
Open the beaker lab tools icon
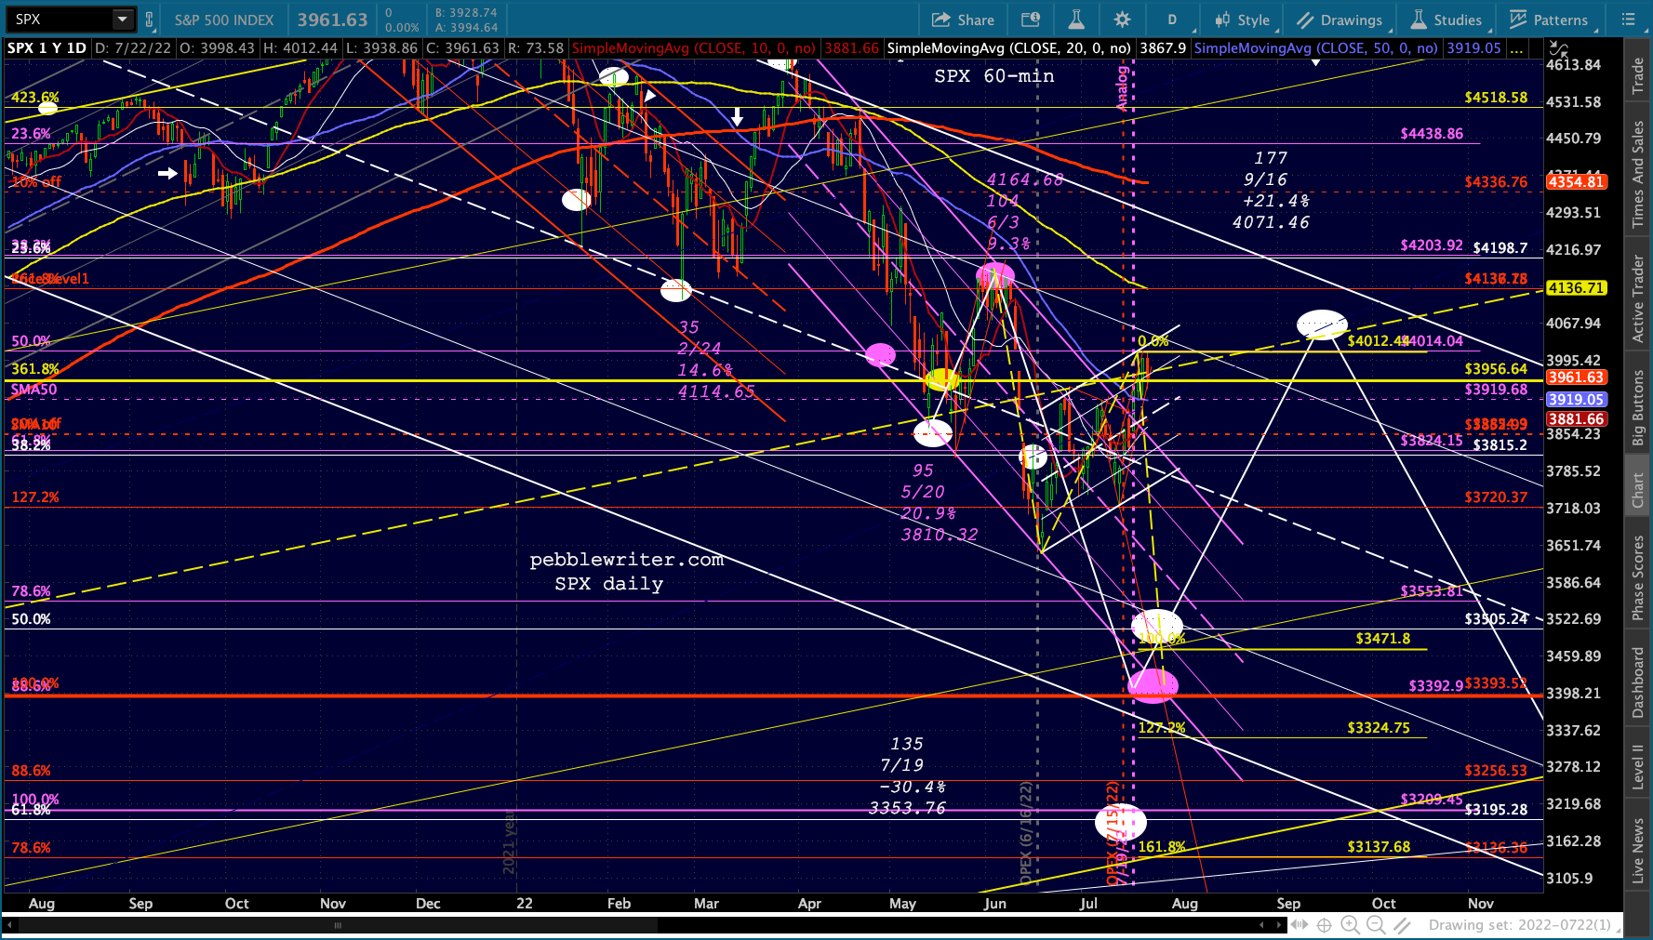(x=1076, y=20)
